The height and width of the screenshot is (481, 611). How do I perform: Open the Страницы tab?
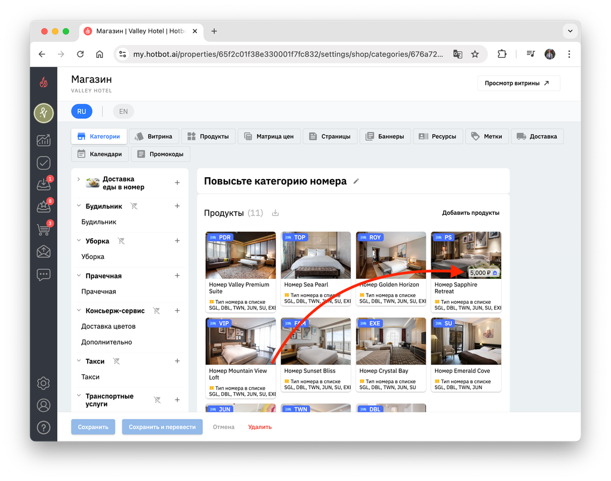coord(330,137)
